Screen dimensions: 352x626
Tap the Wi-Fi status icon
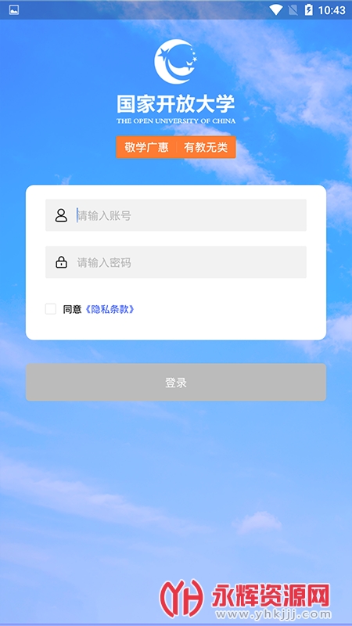pos(275,9)
